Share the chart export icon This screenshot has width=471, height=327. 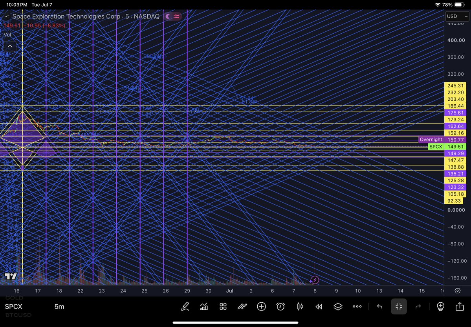pyautogui.click(x=460, y=306)
